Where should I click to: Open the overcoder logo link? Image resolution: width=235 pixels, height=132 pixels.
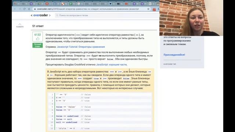[40, 15]
